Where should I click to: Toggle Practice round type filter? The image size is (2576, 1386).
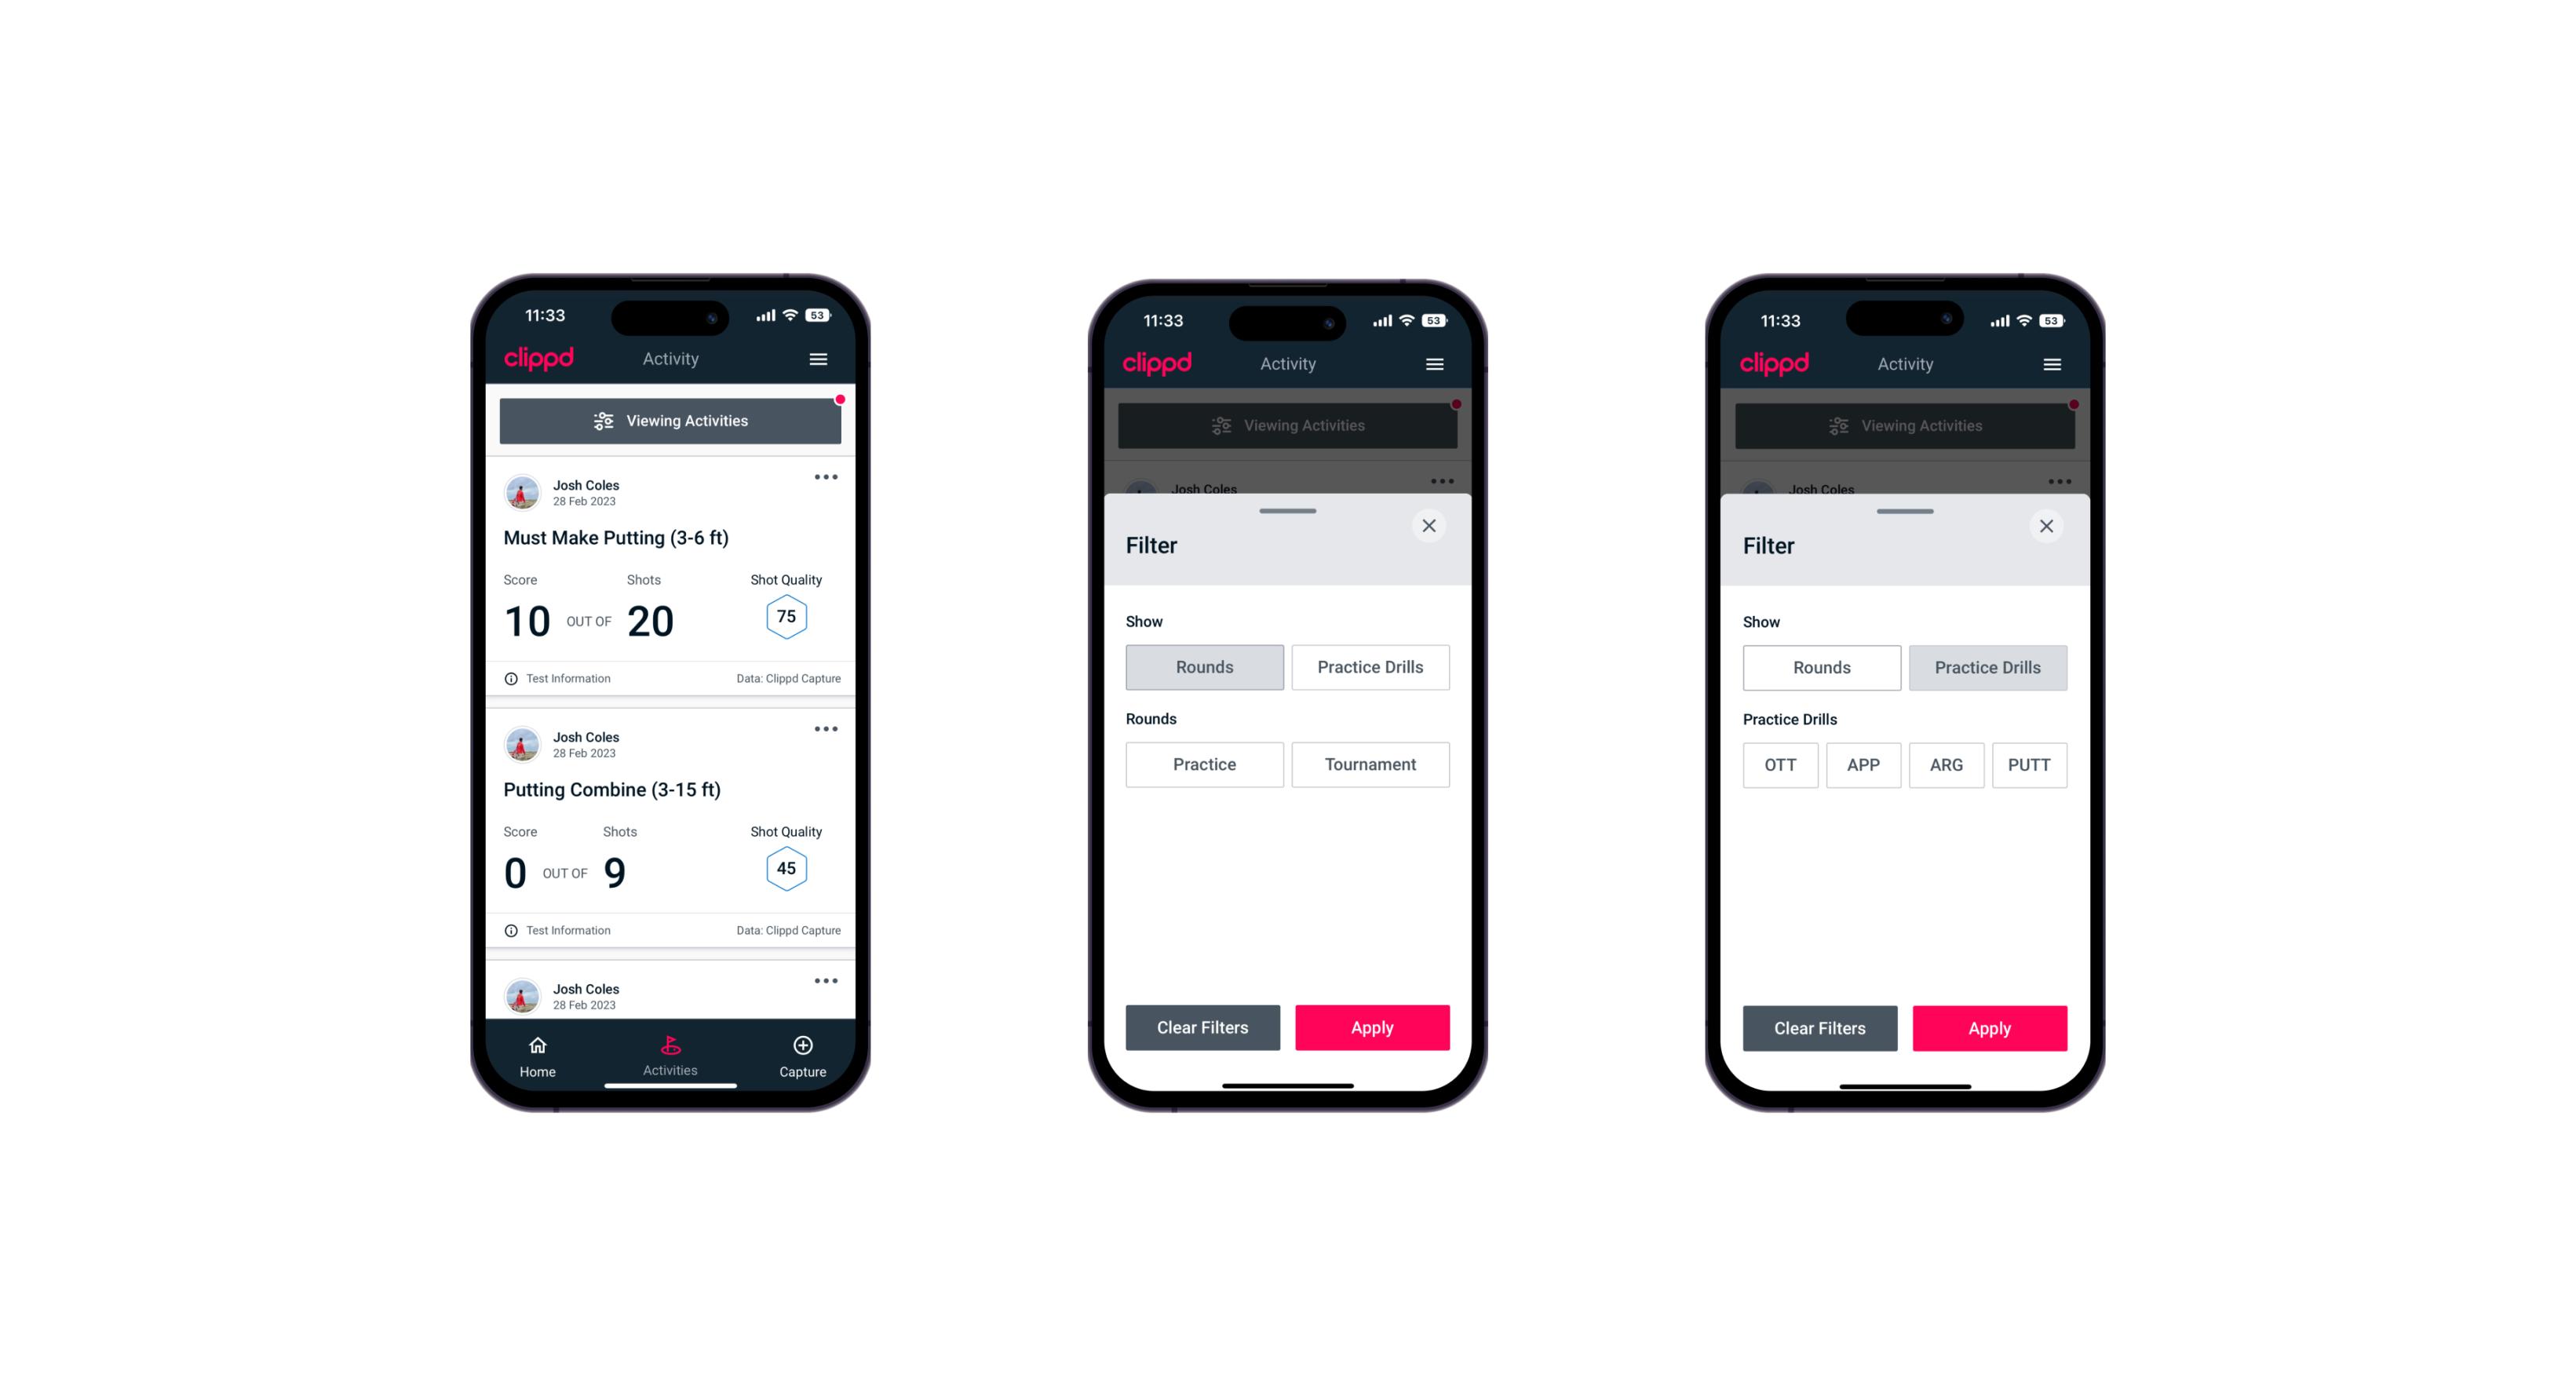(1206, 764)
